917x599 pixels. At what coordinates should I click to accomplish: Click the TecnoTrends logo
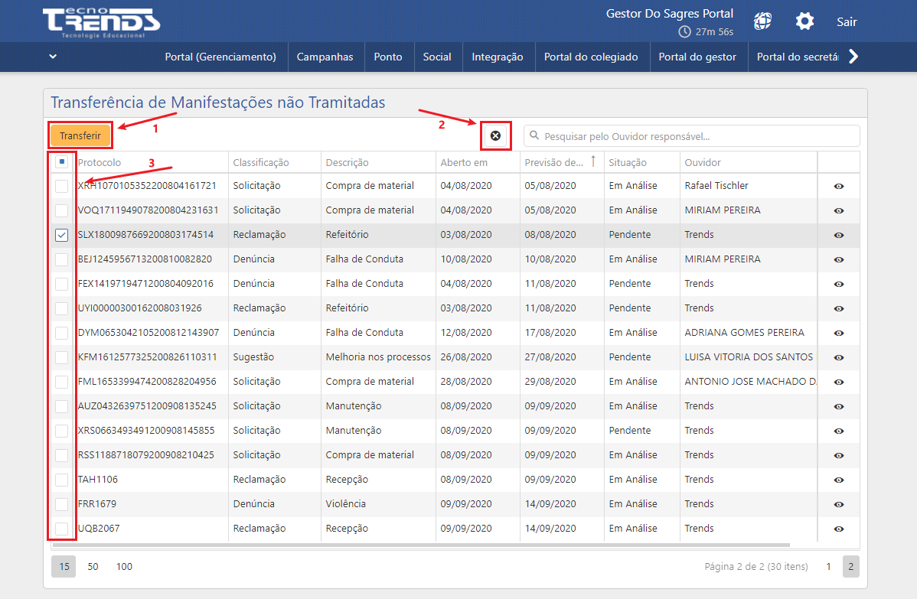pyautogui.click(x=101, y=23)
